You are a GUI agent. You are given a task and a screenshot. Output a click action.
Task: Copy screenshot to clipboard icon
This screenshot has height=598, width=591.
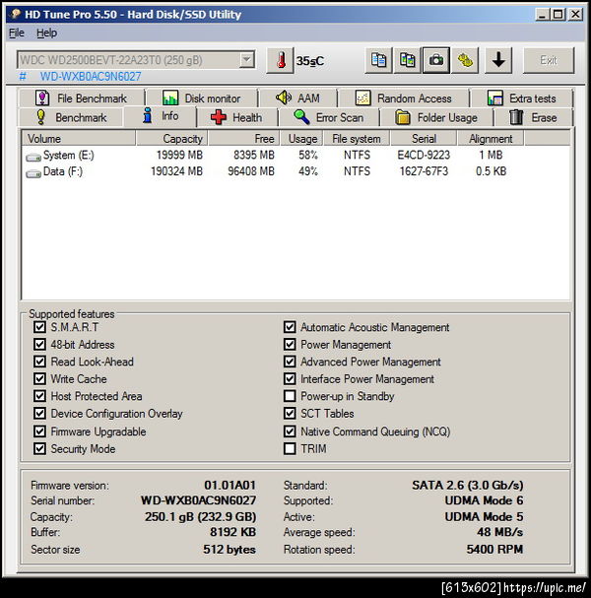(x=407, y=60)
